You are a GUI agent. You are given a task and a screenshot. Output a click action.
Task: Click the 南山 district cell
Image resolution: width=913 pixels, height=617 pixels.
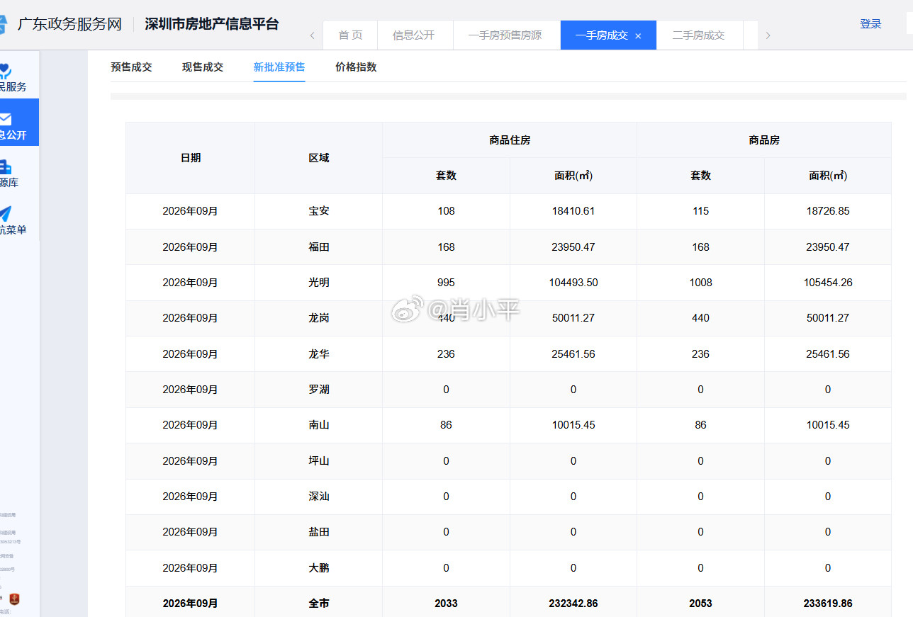click(x=318, y=425)
